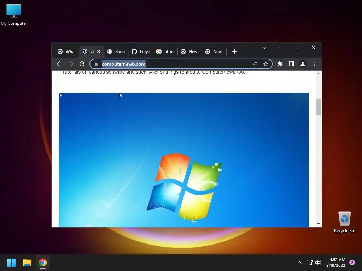Screen dimensions: 362x271
Task: Click the Tutorials on various software text
Action: [x=153, y=72]
